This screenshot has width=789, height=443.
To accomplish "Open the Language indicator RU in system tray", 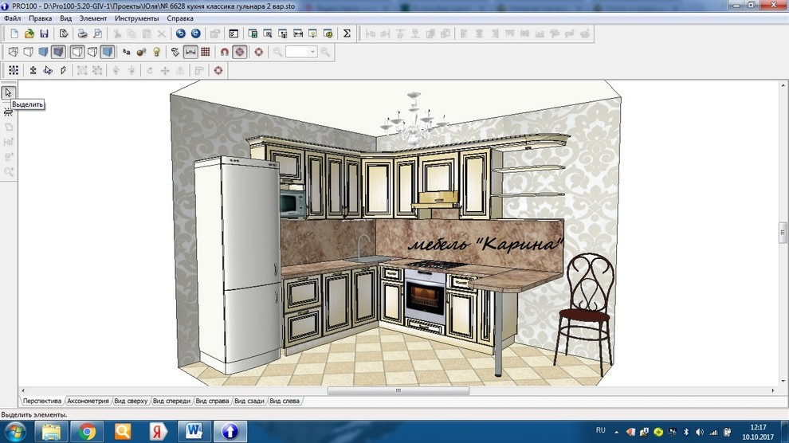I will click(601, 430).
